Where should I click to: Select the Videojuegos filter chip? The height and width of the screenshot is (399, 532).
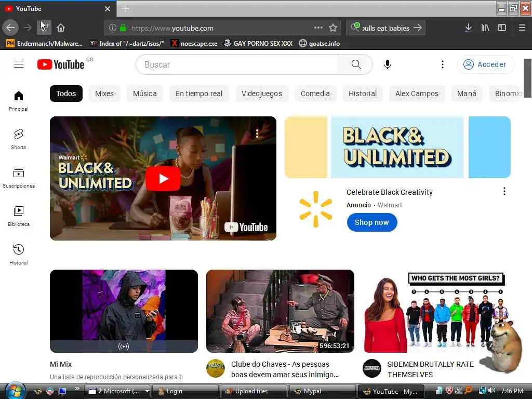click(262, 94)
